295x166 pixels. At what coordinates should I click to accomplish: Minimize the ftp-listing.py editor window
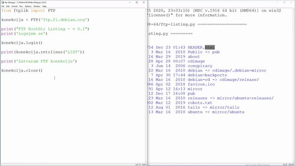pyautogui.click(x=130, y=2)
